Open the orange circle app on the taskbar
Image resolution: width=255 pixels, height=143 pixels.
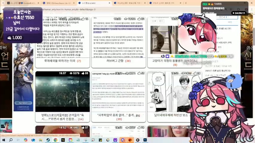click(130, 140)
